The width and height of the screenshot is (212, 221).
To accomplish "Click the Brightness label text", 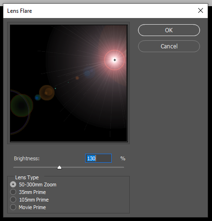I will click(x=27, y=158).
